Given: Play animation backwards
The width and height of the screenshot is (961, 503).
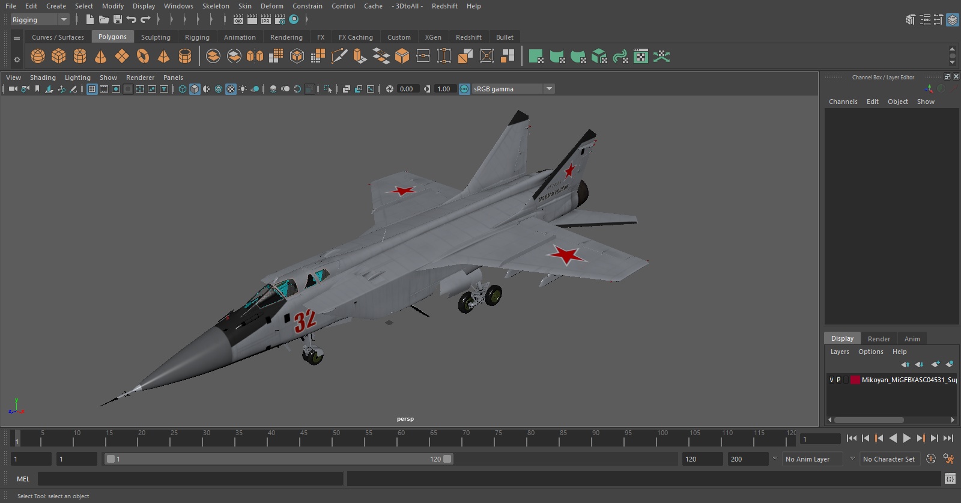Looking at the screenshot, I should (893, 438).
